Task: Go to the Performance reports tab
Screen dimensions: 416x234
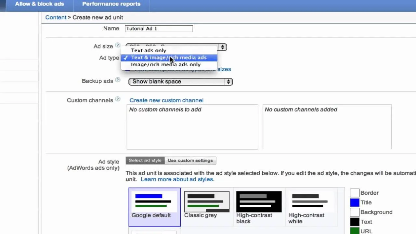Action: click(111, 4)
